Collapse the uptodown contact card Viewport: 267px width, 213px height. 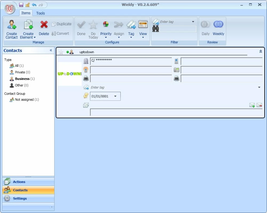(x=261, y=51)
